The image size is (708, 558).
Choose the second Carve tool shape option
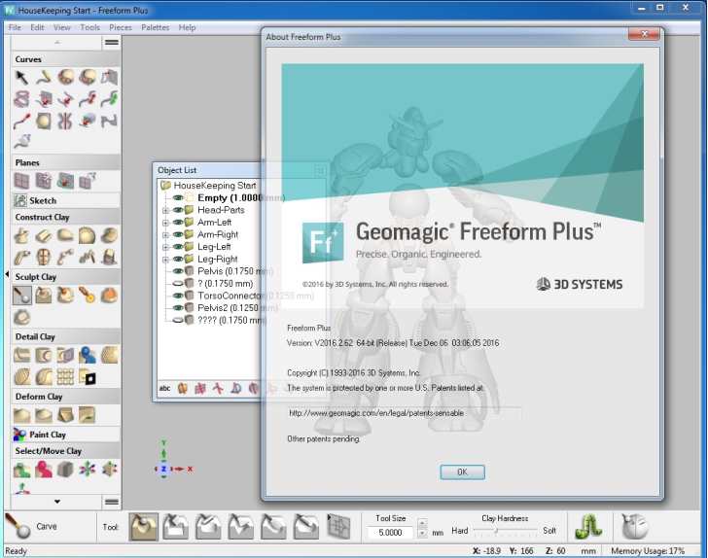(176, 526)
